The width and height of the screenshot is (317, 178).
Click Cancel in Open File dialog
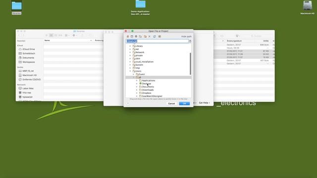pos(171,103)
